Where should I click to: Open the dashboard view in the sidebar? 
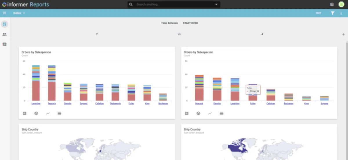[x=4, y=24]
